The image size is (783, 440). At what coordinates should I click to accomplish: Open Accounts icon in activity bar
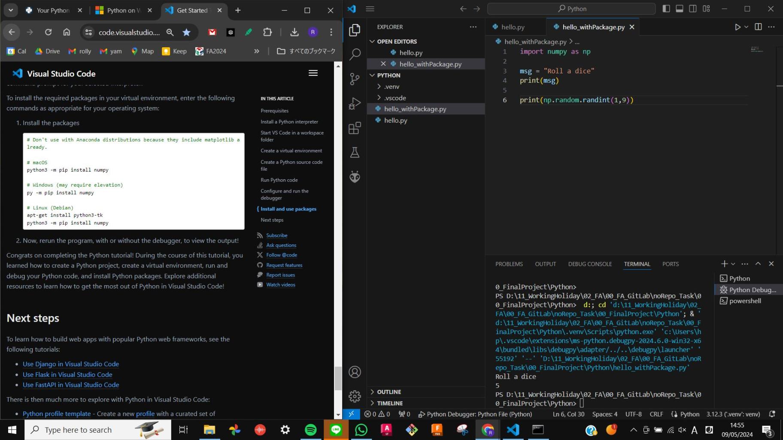(x=355, y=372)
